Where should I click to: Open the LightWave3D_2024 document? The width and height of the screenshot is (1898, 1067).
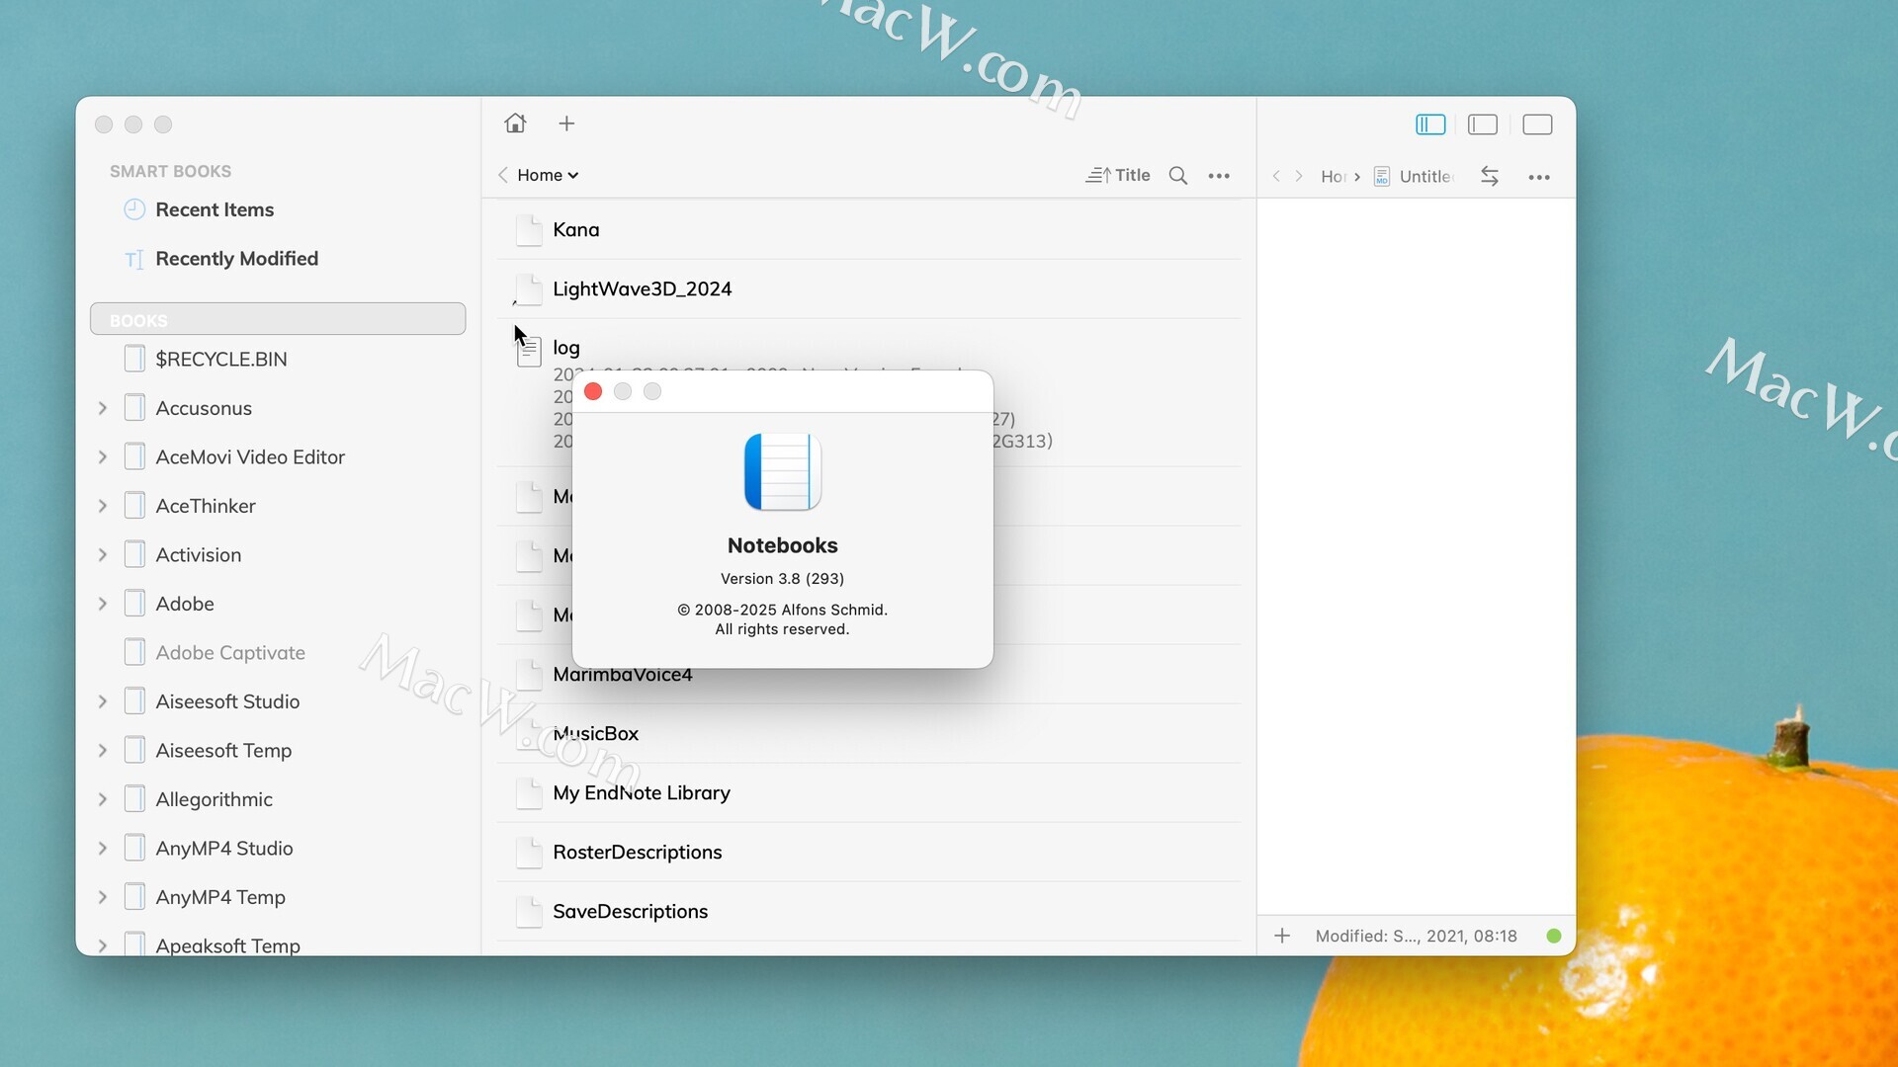click(869, 288)
